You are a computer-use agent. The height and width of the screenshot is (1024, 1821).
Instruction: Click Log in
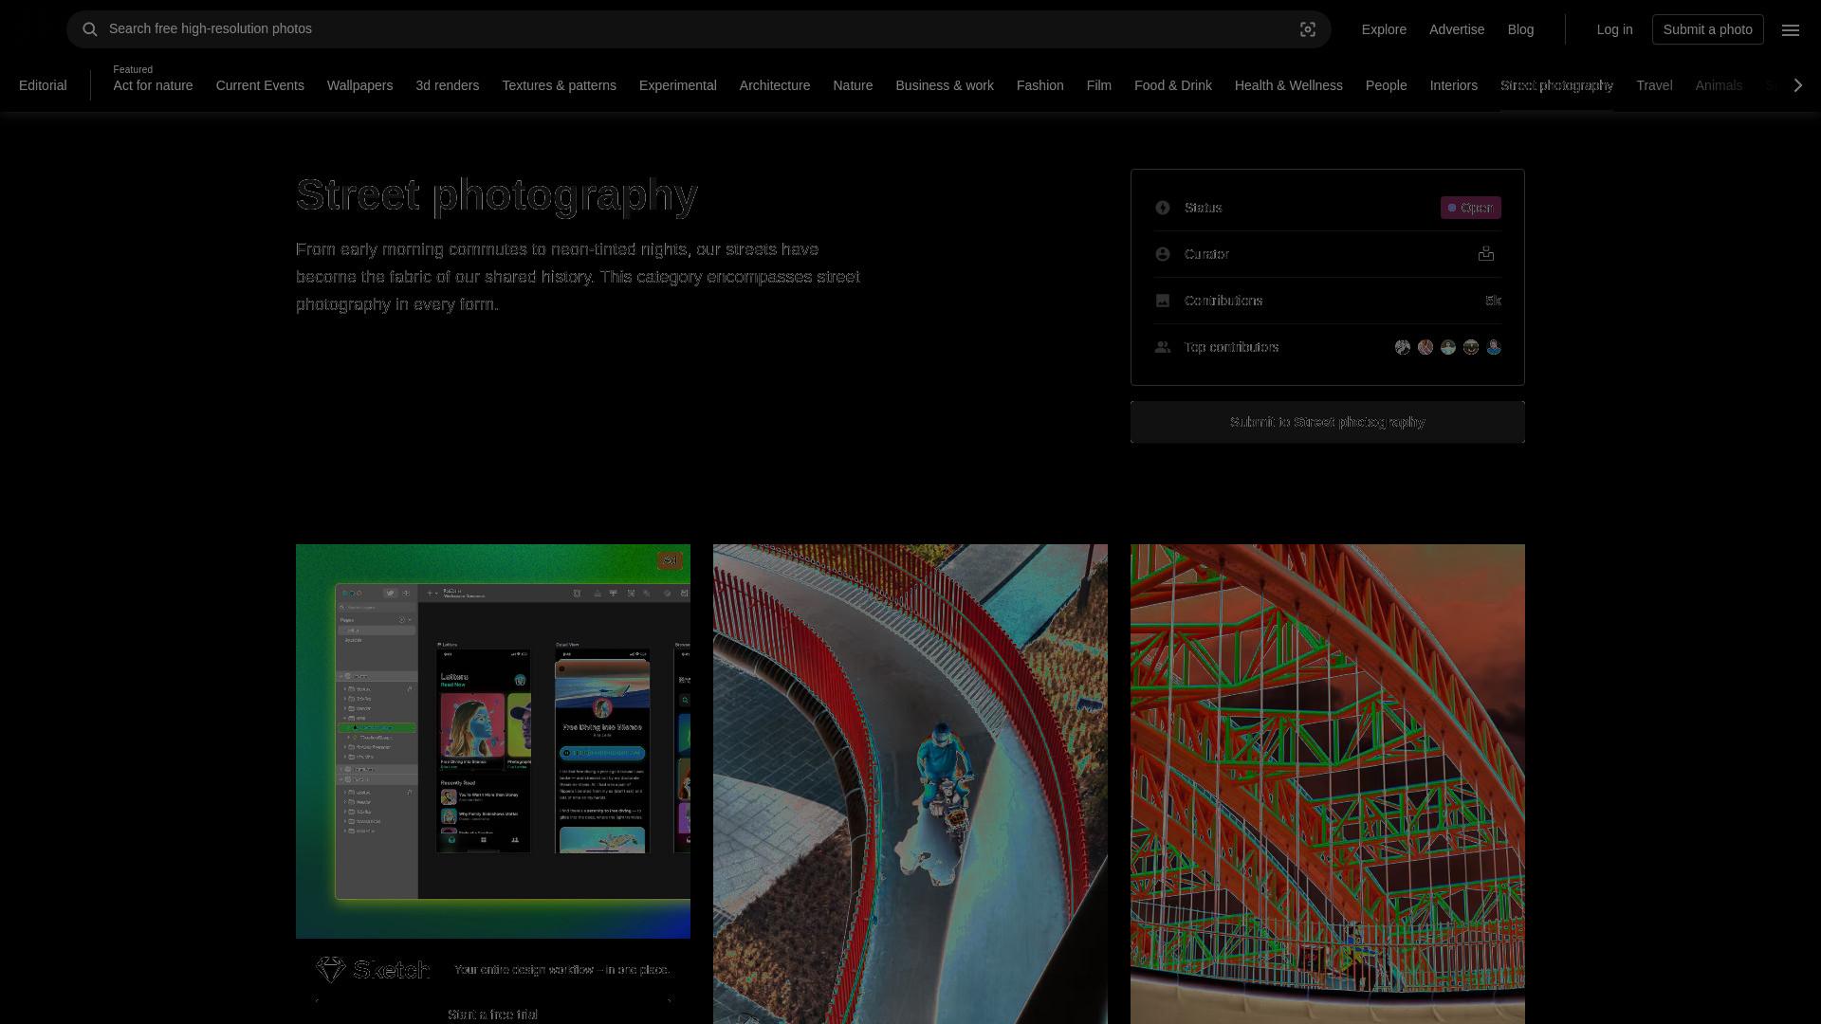point(1614,29)
